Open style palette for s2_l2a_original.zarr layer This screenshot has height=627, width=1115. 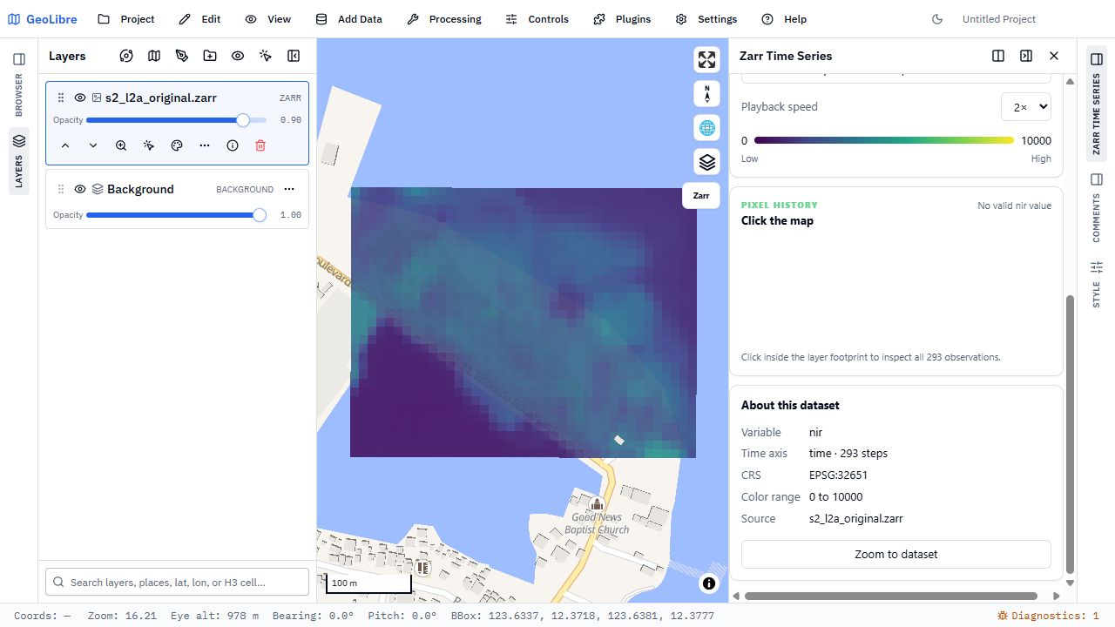coord(177,145)
